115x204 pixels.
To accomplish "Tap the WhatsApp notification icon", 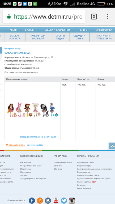I will point(15,4).
